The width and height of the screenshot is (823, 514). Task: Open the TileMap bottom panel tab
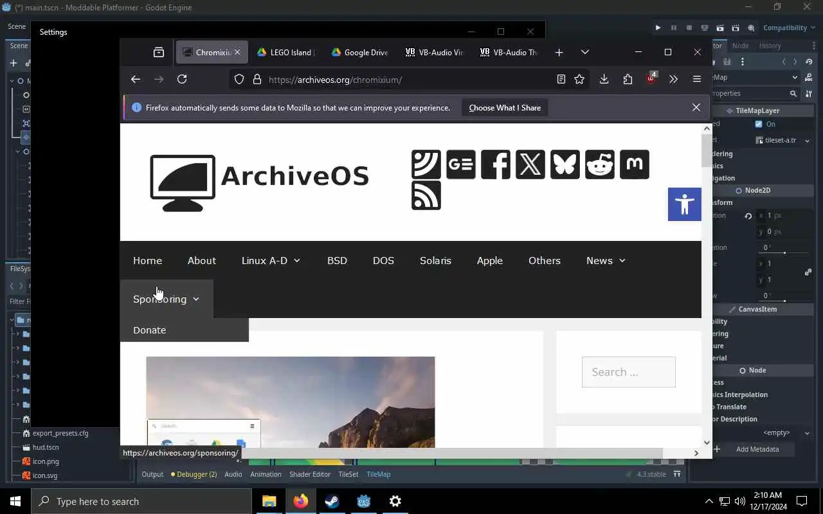(x=378, y=474)
